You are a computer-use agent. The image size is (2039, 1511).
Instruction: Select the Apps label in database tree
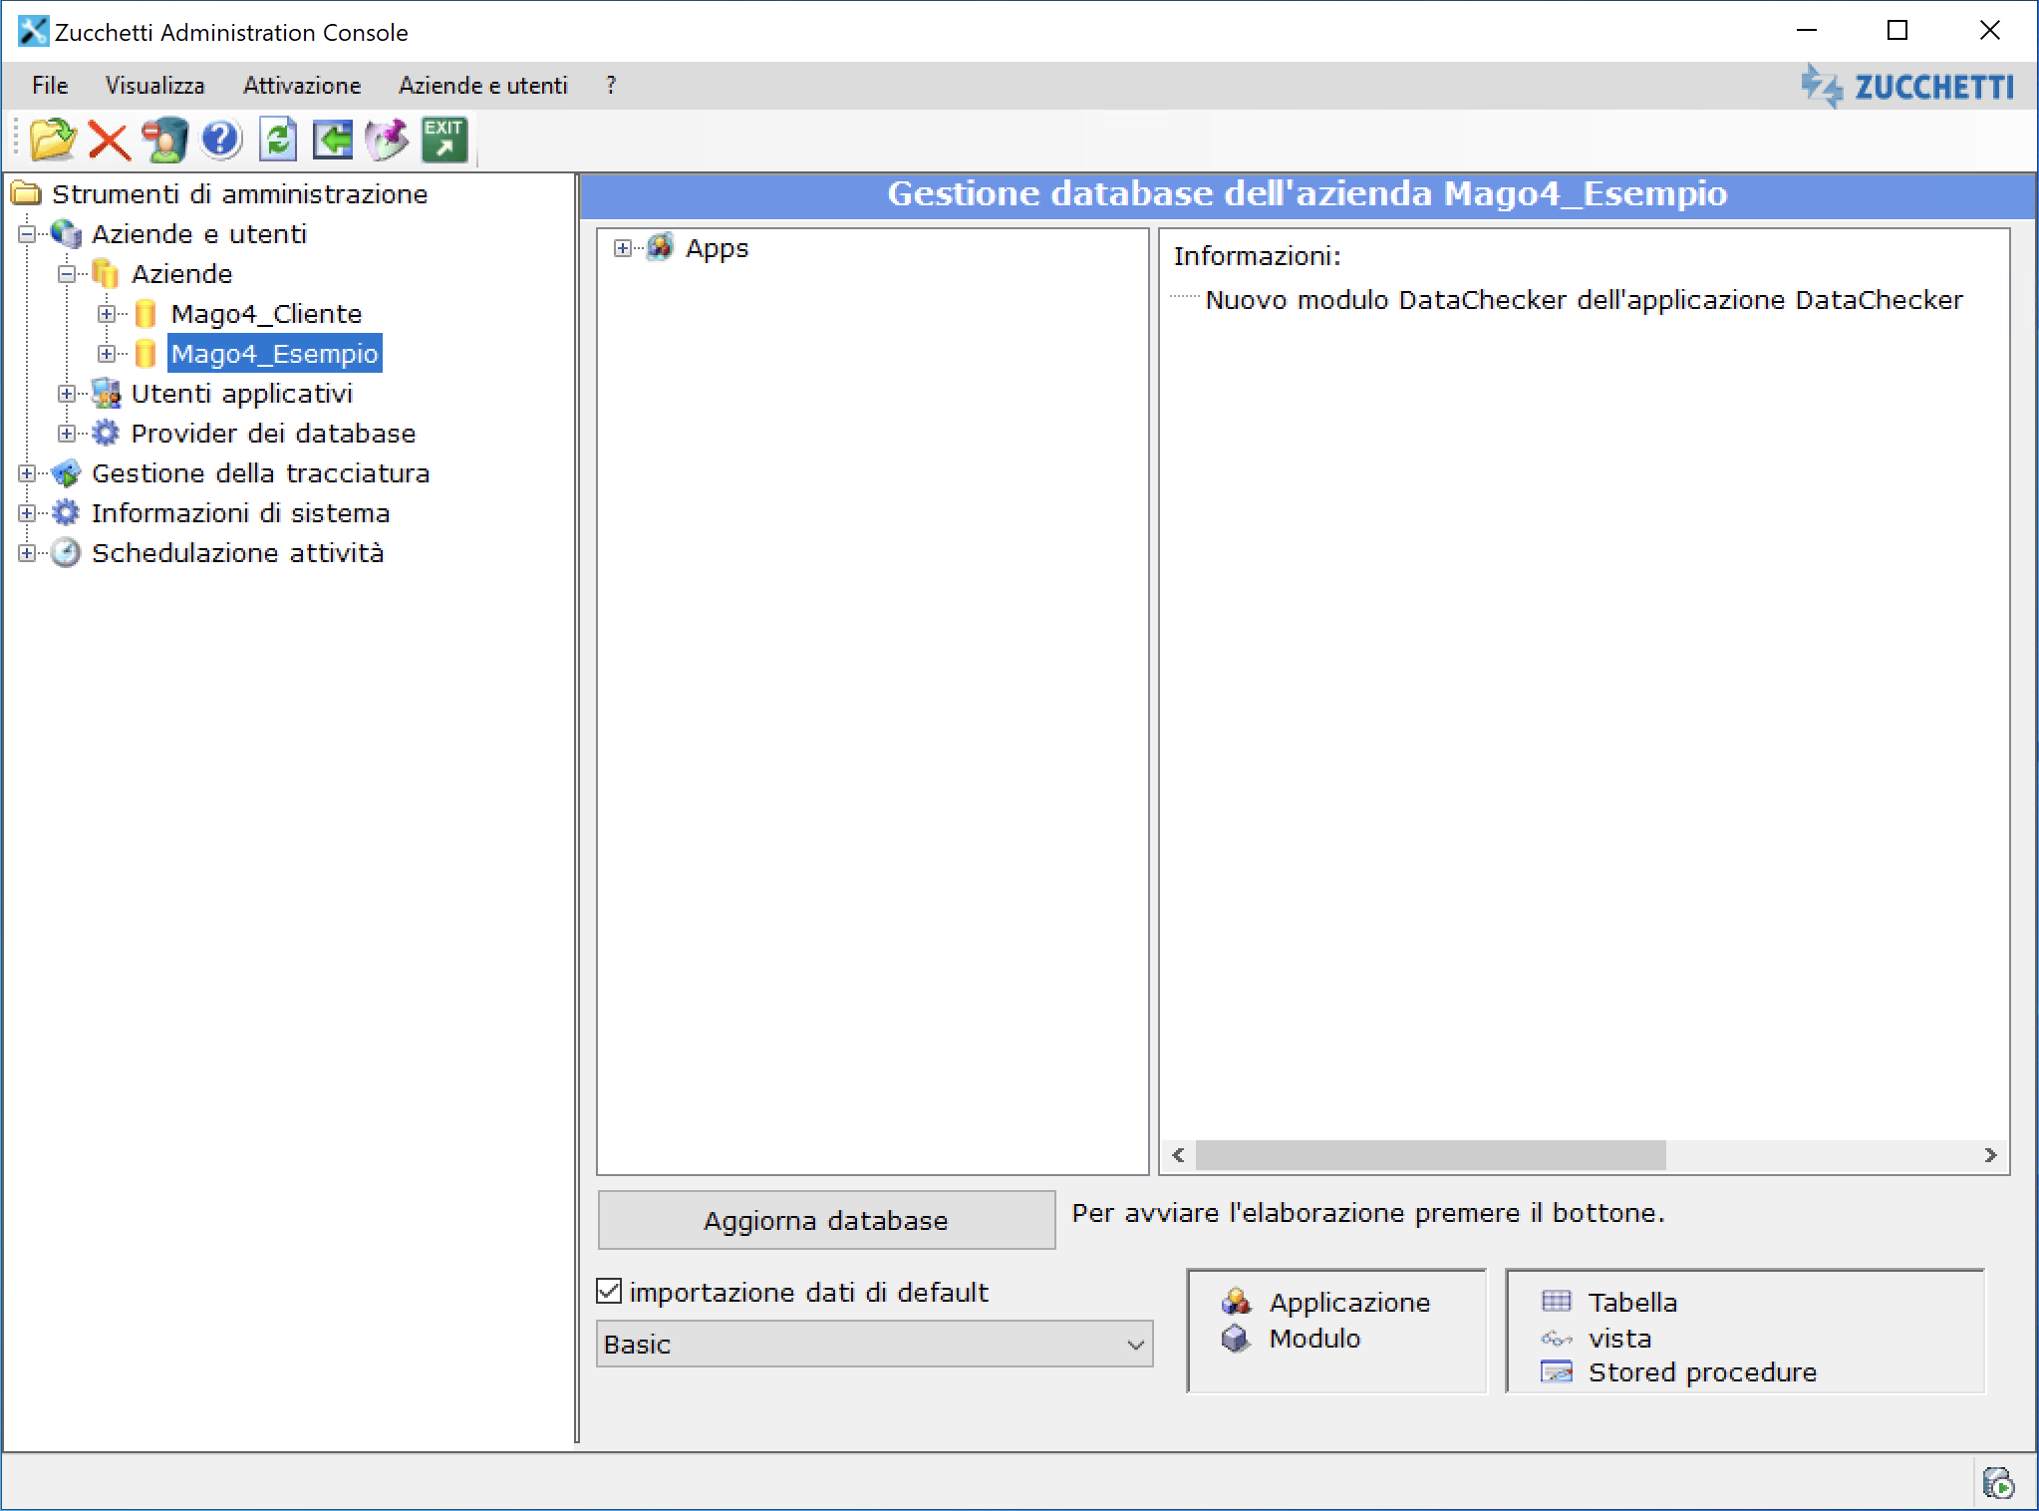717,248
